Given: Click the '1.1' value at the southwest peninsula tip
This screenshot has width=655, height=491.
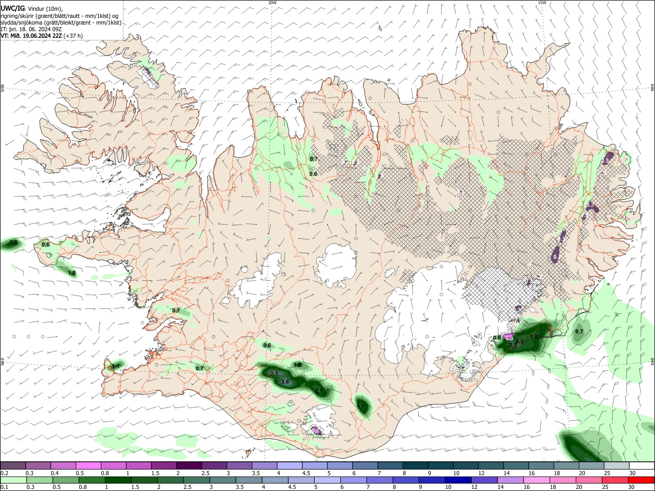Looking at the screenshot, I should pos(116,366).
